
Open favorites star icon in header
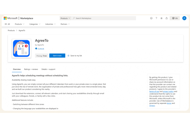point(161,18)
